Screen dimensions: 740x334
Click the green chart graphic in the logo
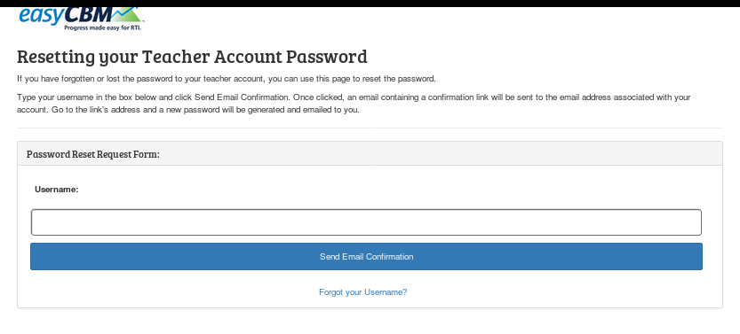(x=125, y=15)
